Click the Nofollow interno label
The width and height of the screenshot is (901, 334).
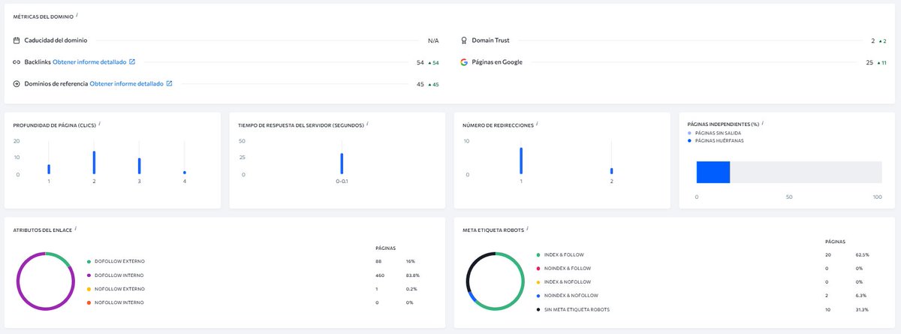119,302
